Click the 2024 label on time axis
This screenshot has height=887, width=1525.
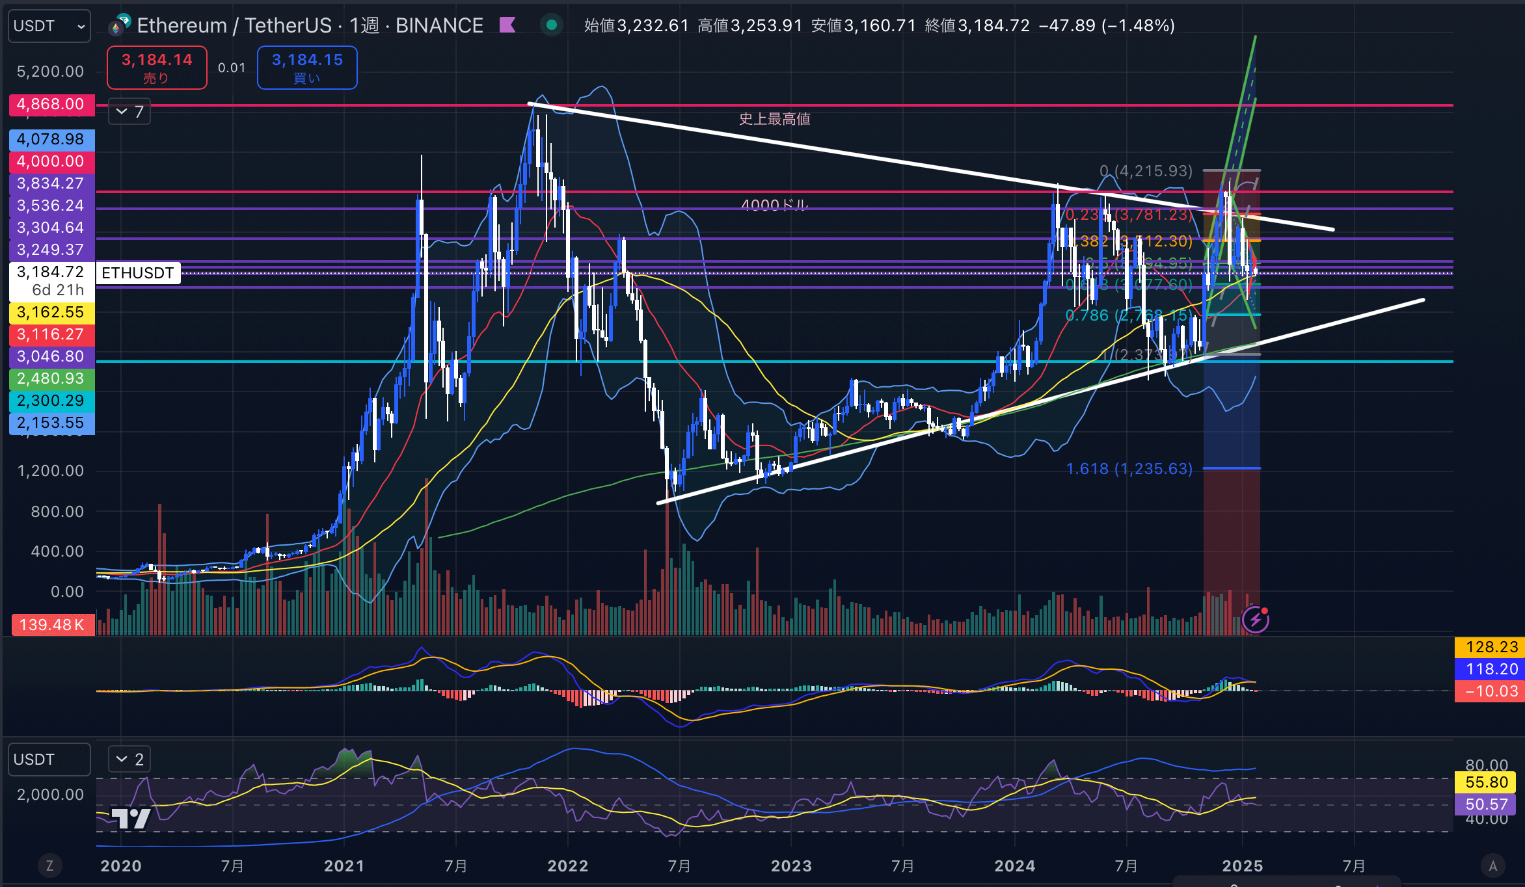pyautogui.click(x=1015, y=866)
